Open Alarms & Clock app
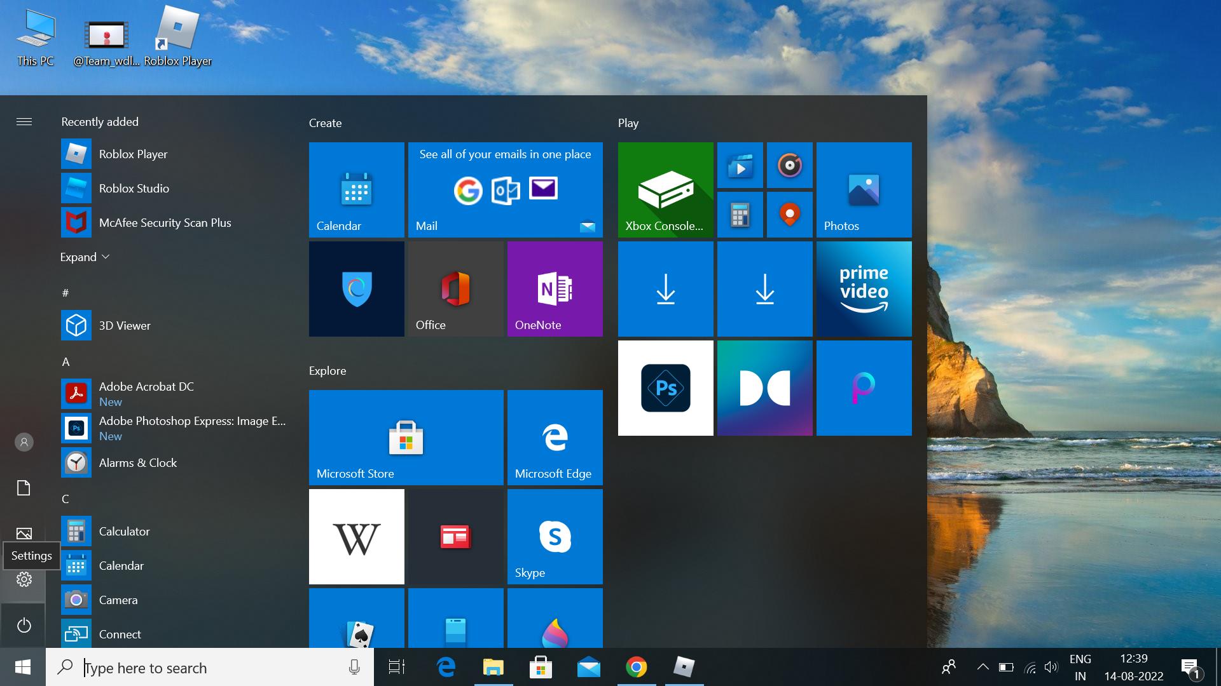 [173, 463]
